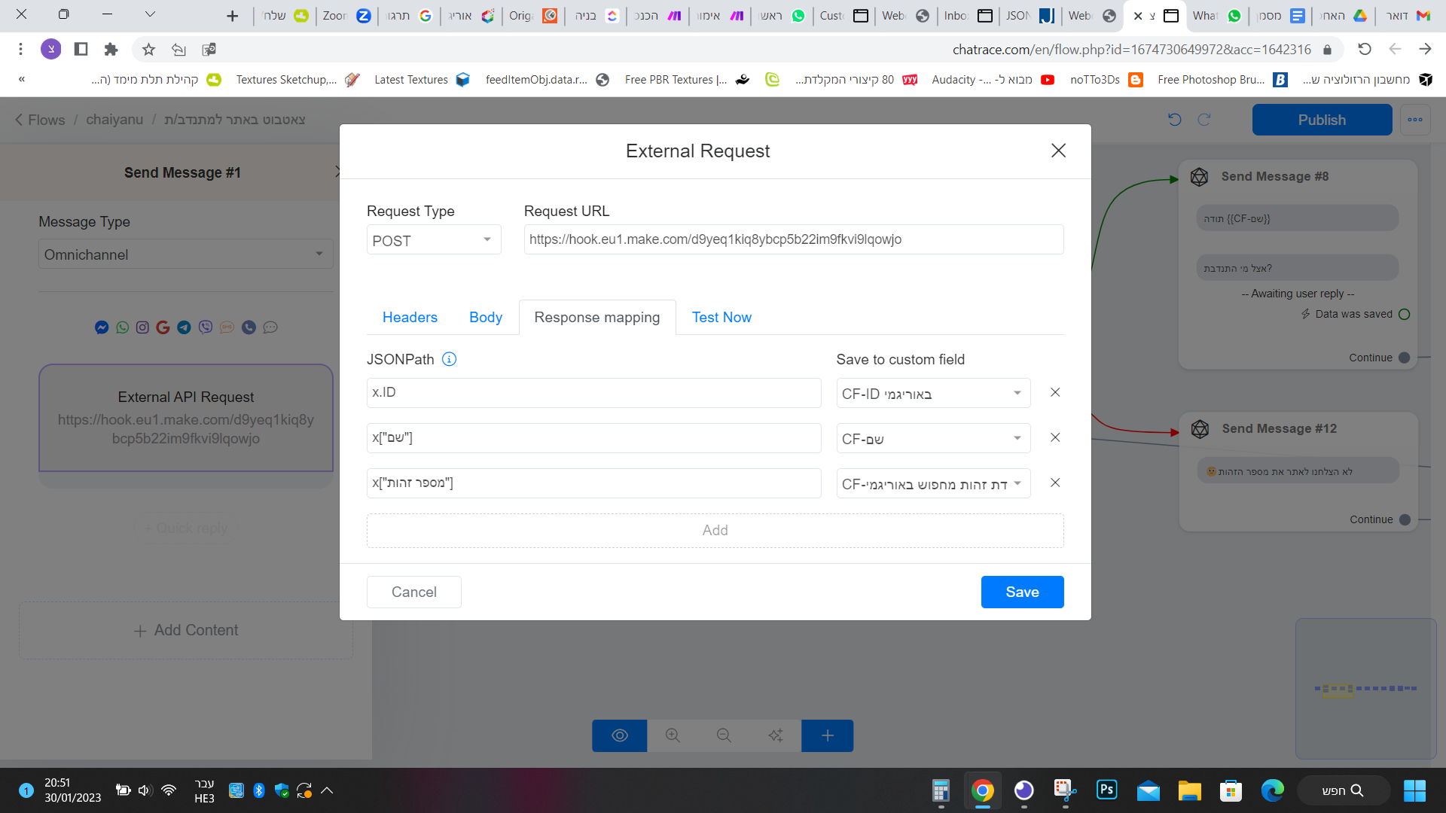Open the POST request type dropdown
The image size is (1446, 813).
433,240
